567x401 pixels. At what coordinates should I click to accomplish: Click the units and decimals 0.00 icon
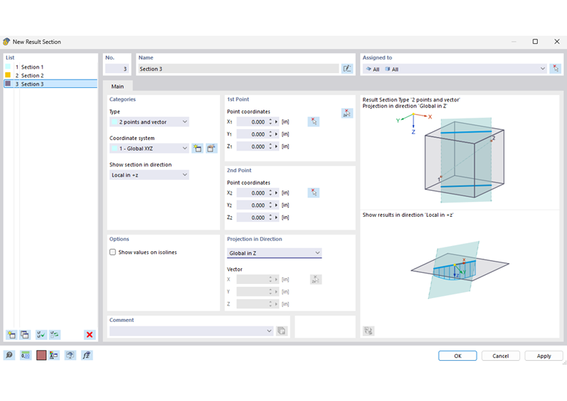click(25, 356)
